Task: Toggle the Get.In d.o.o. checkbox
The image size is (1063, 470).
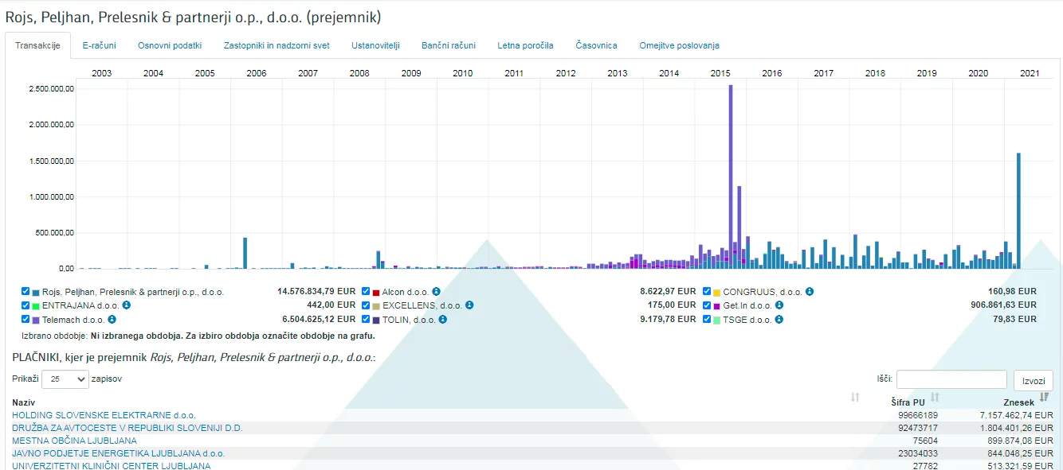Action: (707, 305)
